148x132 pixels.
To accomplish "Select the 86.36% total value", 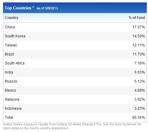I will [139, 118].
